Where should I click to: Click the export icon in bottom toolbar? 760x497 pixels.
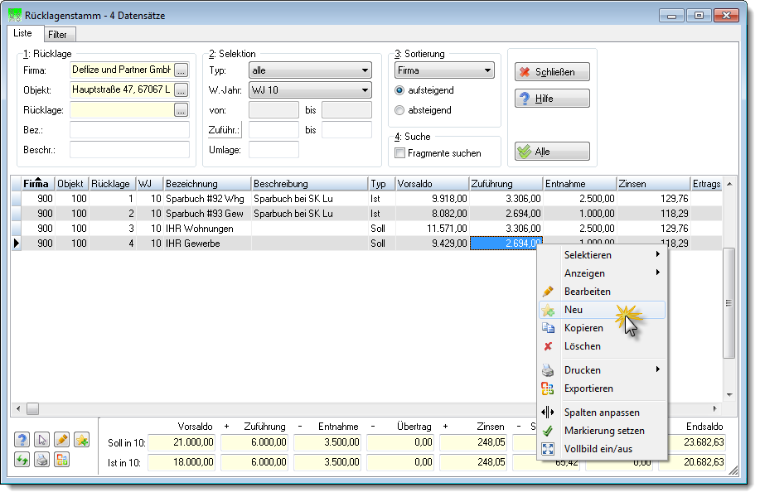(x=62, y=459)
